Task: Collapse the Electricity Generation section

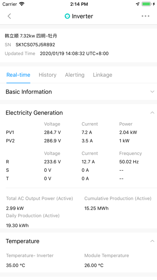Action: [152, 113]
